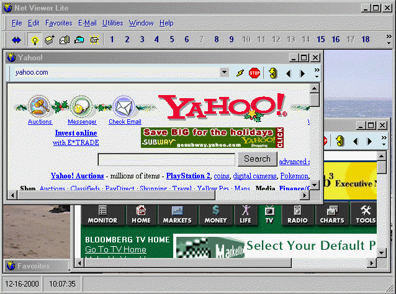
Task: Go forward in background Bloomberg window
Action: (x=369, y=142)
